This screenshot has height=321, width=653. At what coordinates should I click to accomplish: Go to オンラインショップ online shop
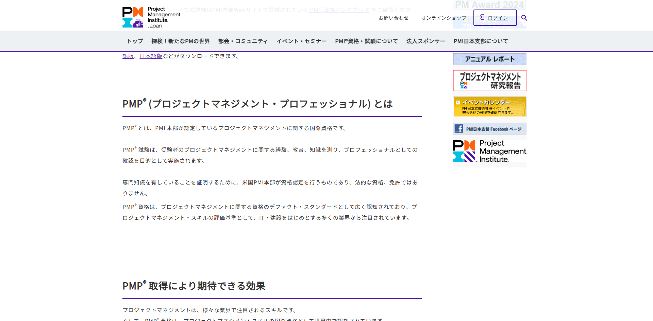pos(444,18)
